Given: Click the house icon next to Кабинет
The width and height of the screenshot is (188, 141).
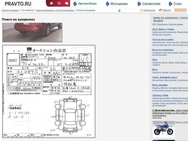Looking at the screenshot, I should point(160,10).
